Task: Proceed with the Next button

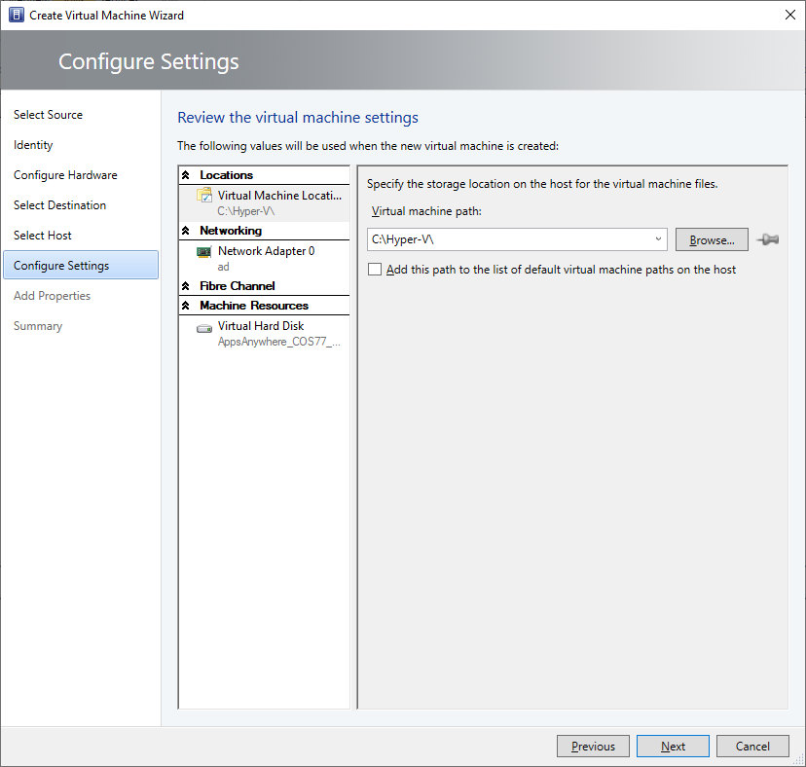Action: pyautogui.click(x=673, y=747)
